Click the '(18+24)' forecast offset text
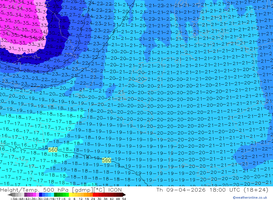273x200 pixels. (x=256, y=190)
